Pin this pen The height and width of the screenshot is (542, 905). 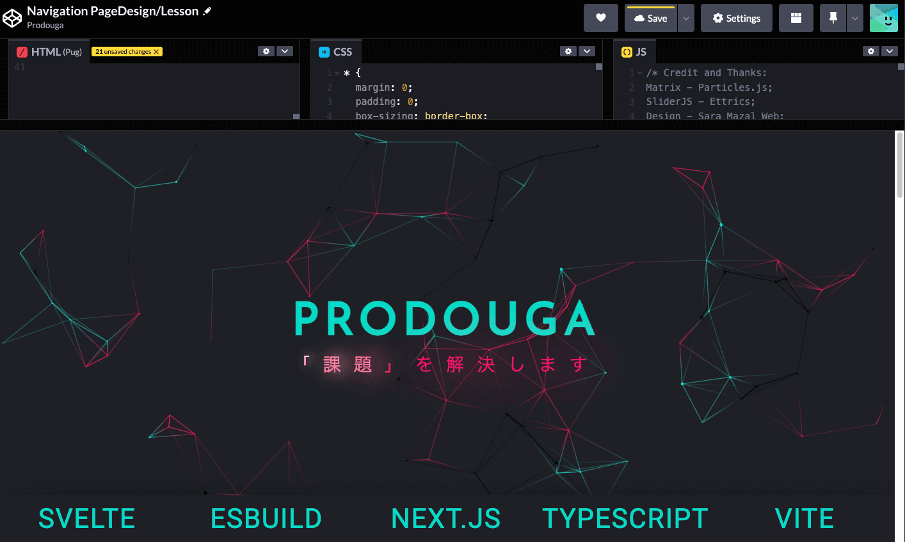click(833, 18)
